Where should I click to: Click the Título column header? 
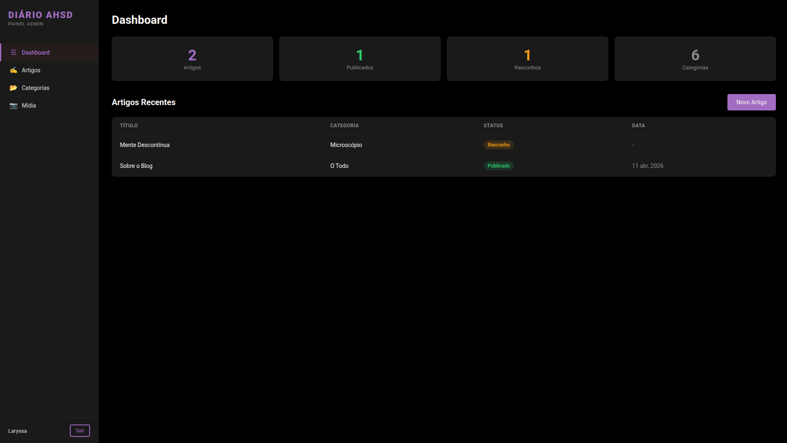pyautogui.click(x=129, y=126)
